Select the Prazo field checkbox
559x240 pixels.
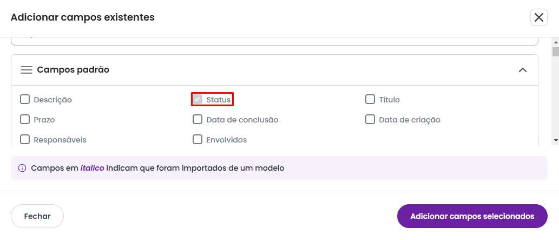tap(25, 119)
